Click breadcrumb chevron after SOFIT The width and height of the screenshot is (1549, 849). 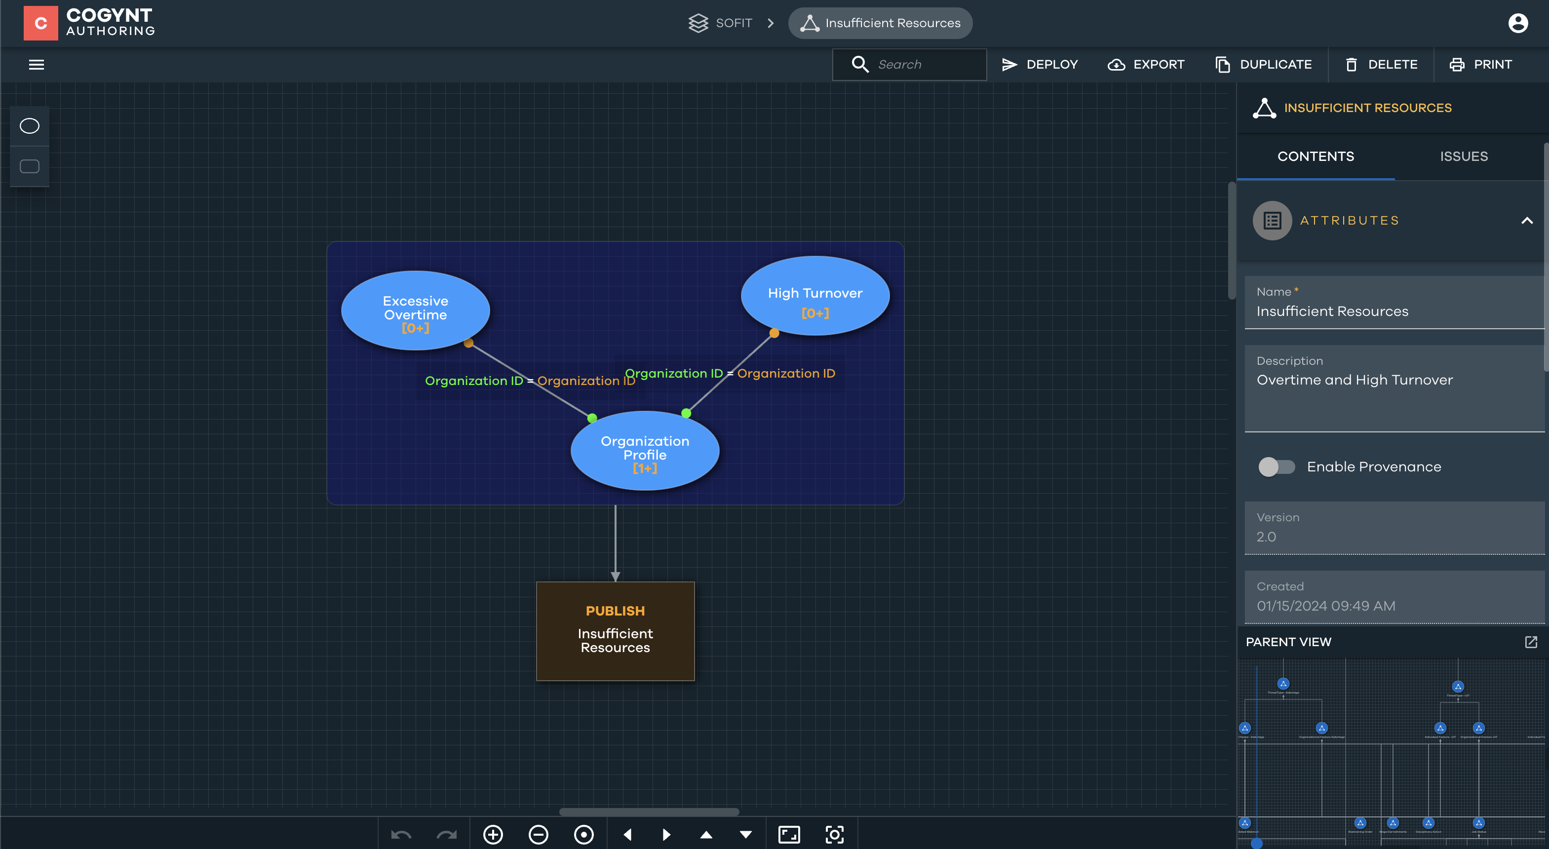click(x=770, y=23)
